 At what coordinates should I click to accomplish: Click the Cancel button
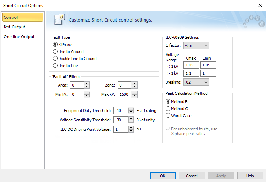click(191, 176)
